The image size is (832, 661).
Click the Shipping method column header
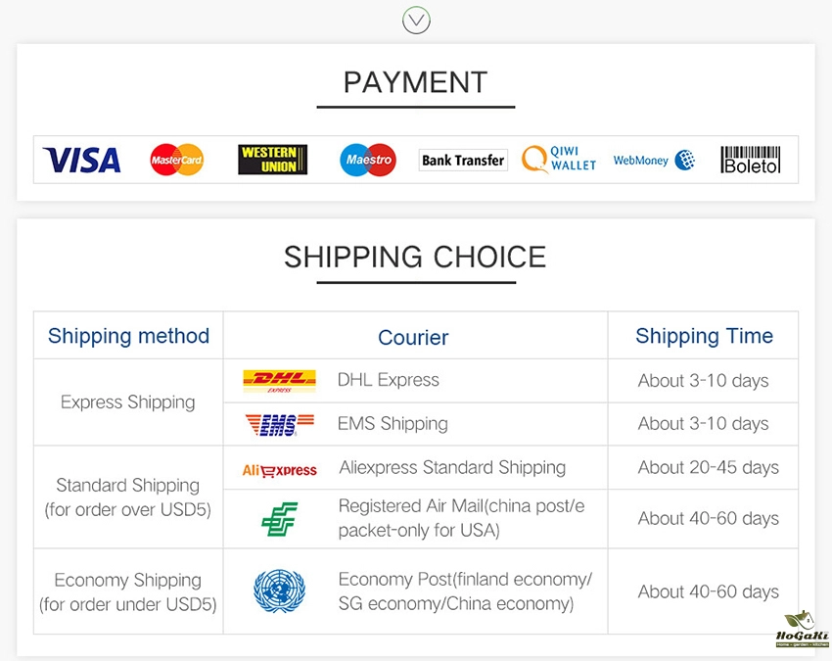coord(128,336)
